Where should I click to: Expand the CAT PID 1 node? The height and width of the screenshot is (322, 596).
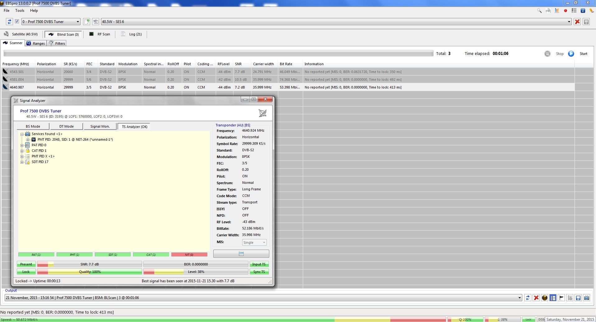(22, 151)
